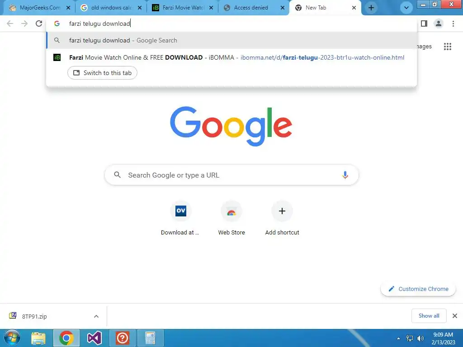Show hidden system tray icons
The width and height of the screenshot is (463, 347).
pyautogui.click(x=399, y=338)
